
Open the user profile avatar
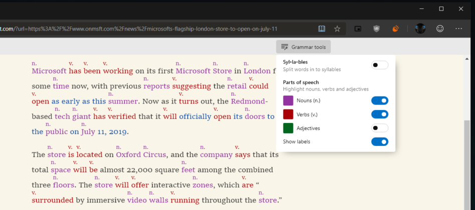pos(420,28)
